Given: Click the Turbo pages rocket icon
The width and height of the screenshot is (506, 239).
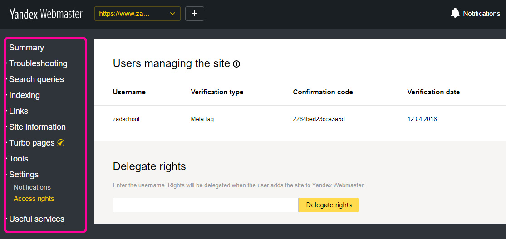Looking at the screenshot, I should pyautogui.click(x=61, y=143).
